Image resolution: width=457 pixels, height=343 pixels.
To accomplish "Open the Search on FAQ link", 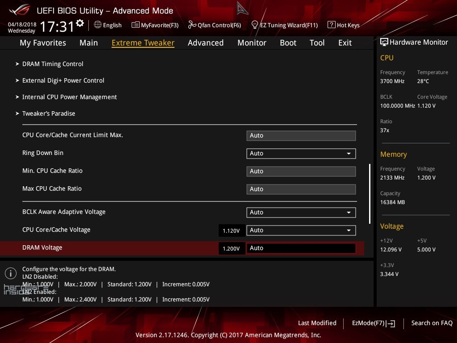I will click(x=432, y=323).
